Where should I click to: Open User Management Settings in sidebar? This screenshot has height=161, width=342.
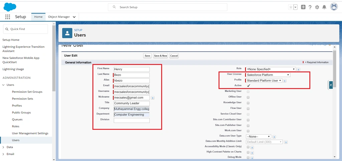pos(30,133)
